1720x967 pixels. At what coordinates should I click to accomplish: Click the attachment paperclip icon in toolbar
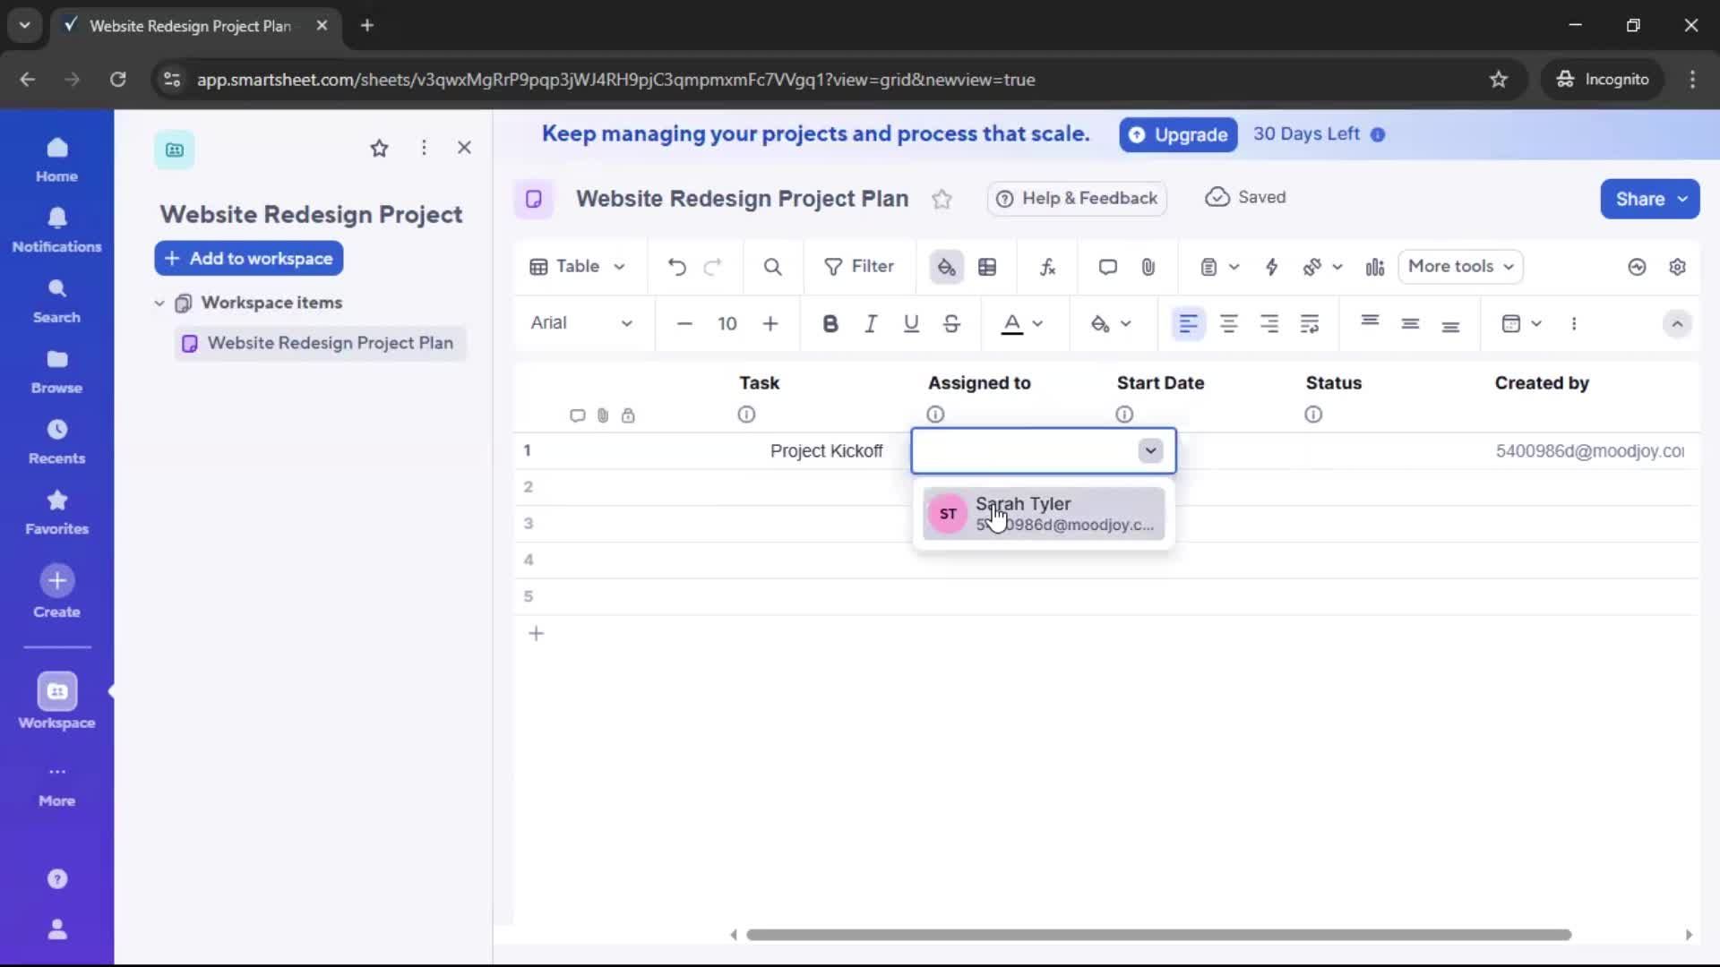(x=1149, y=266)
